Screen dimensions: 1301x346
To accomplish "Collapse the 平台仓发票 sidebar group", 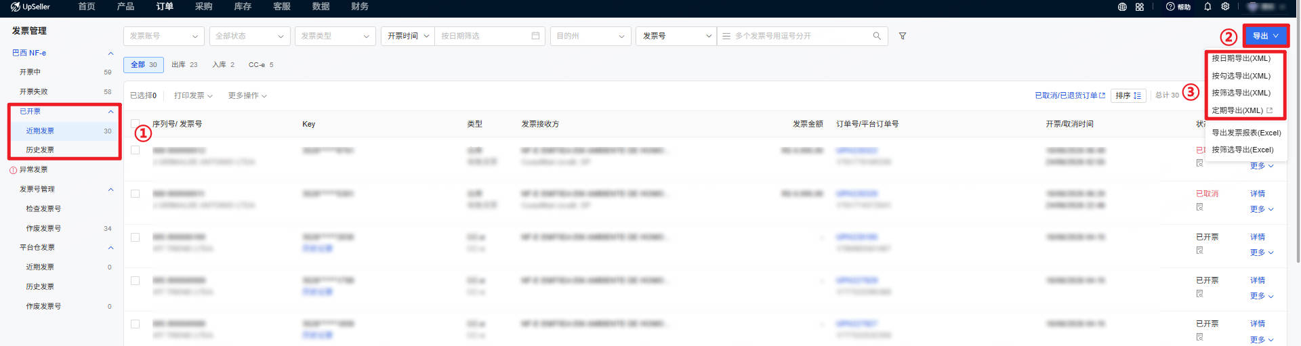I will (x=110, y=248).
